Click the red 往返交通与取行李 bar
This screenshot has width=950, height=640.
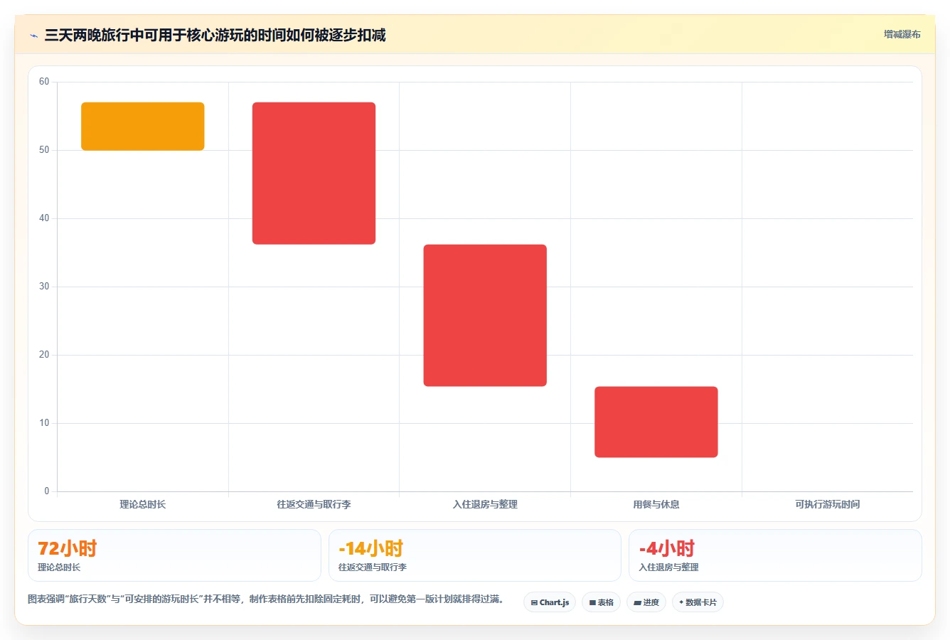coord(314,174)
